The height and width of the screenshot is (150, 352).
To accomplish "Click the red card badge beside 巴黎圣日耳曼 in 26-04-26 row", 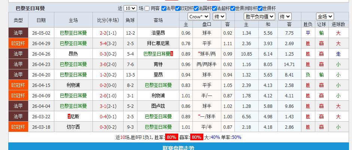I will [x=172, y=54].
